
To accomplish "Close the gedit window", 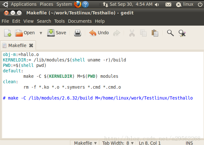I will pyautogui.click(x=6, y=13).
